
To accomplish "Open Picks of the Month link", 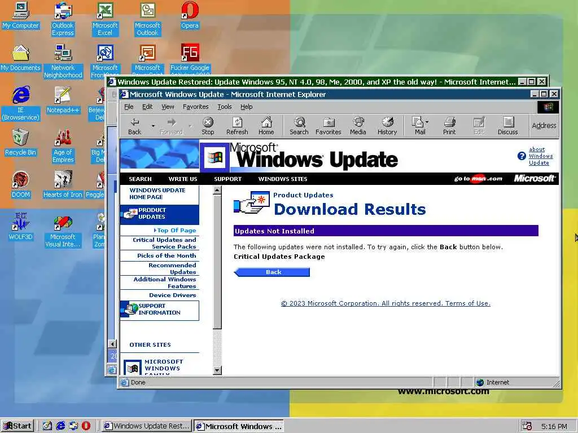I will 167,255.
